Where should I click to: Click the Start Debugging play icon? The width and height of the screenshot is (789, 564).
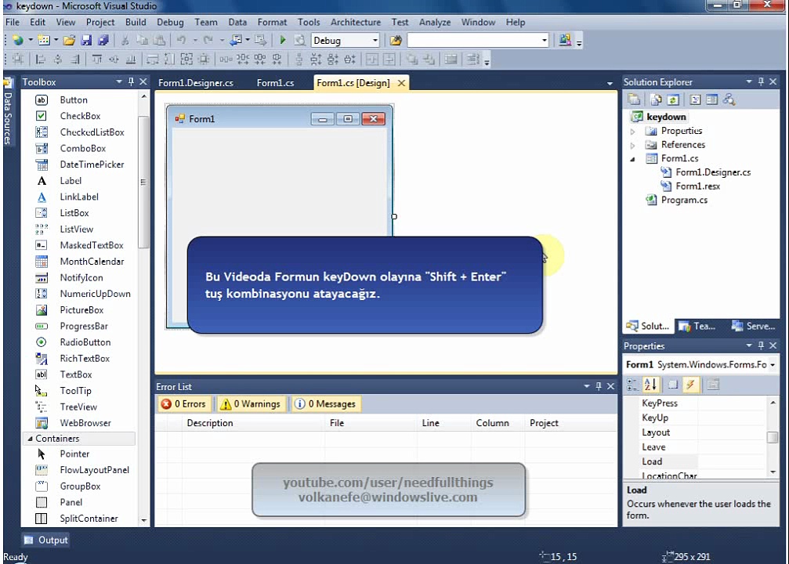pos(282,40)
